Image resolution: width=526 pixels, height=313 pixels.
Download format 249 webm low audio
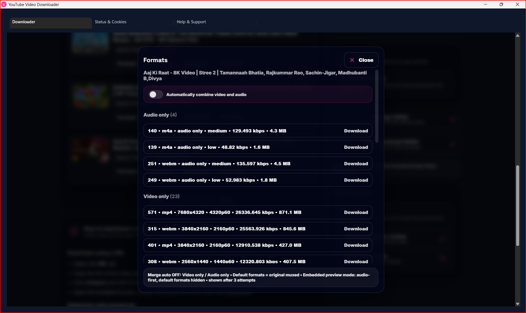[356, 180]
